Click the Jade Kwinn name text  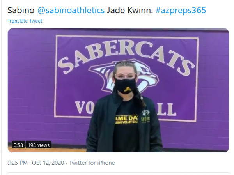click(x=130, y=10)
